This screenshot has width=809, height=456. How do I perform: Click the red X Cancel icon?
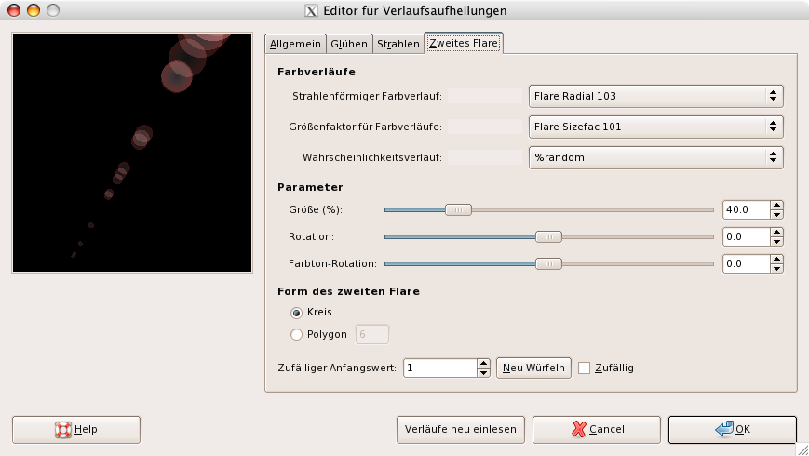point(579,430)
